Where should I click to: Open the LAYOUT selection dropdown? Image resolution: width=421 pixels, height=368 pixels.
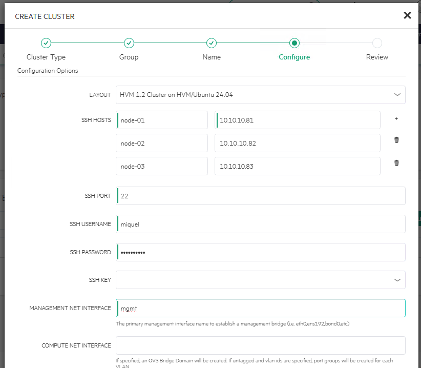pyautogui.click(x=260, y=94)
